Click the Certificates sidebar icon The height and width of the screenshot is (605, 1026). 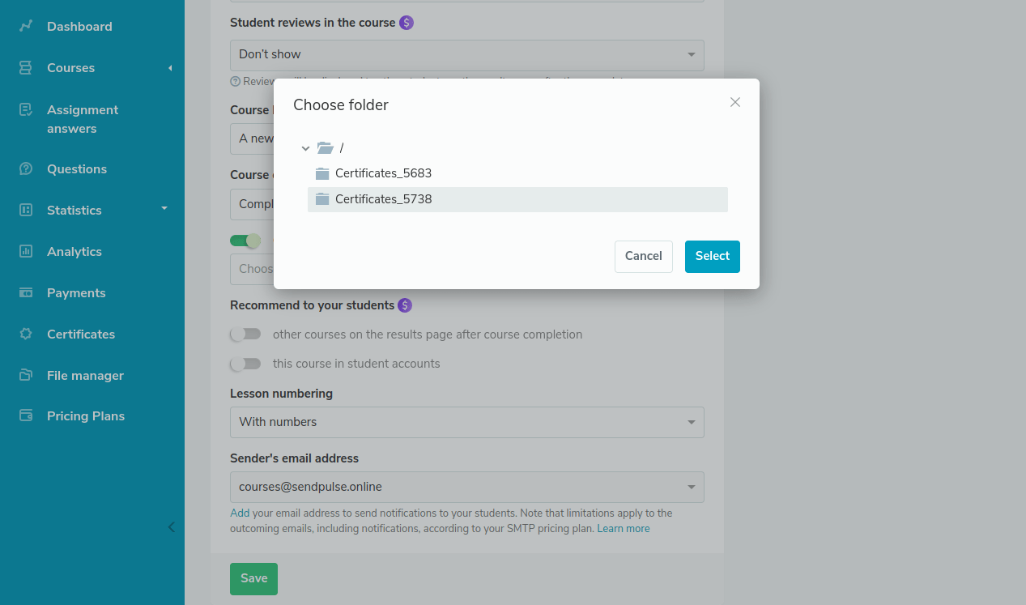[26, 334]
